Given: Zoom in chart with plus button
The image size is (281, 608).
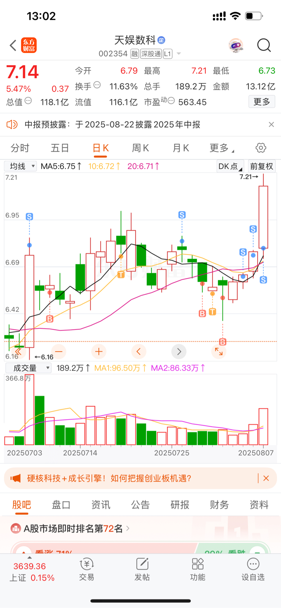Looking at the screenshot, I should 99,352.
